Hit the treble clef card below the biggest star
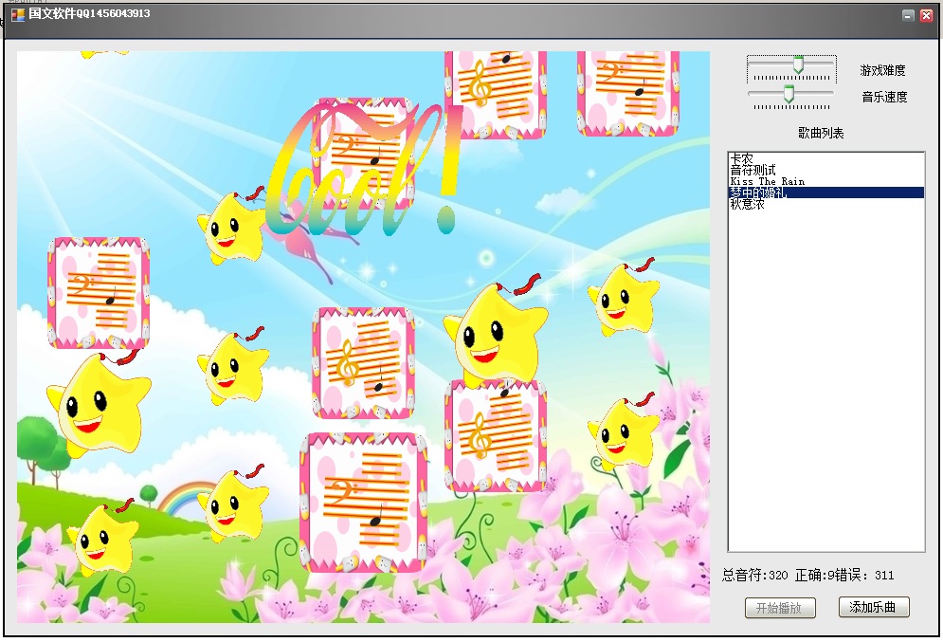This screenshot has height=642, width=943. 496,436
